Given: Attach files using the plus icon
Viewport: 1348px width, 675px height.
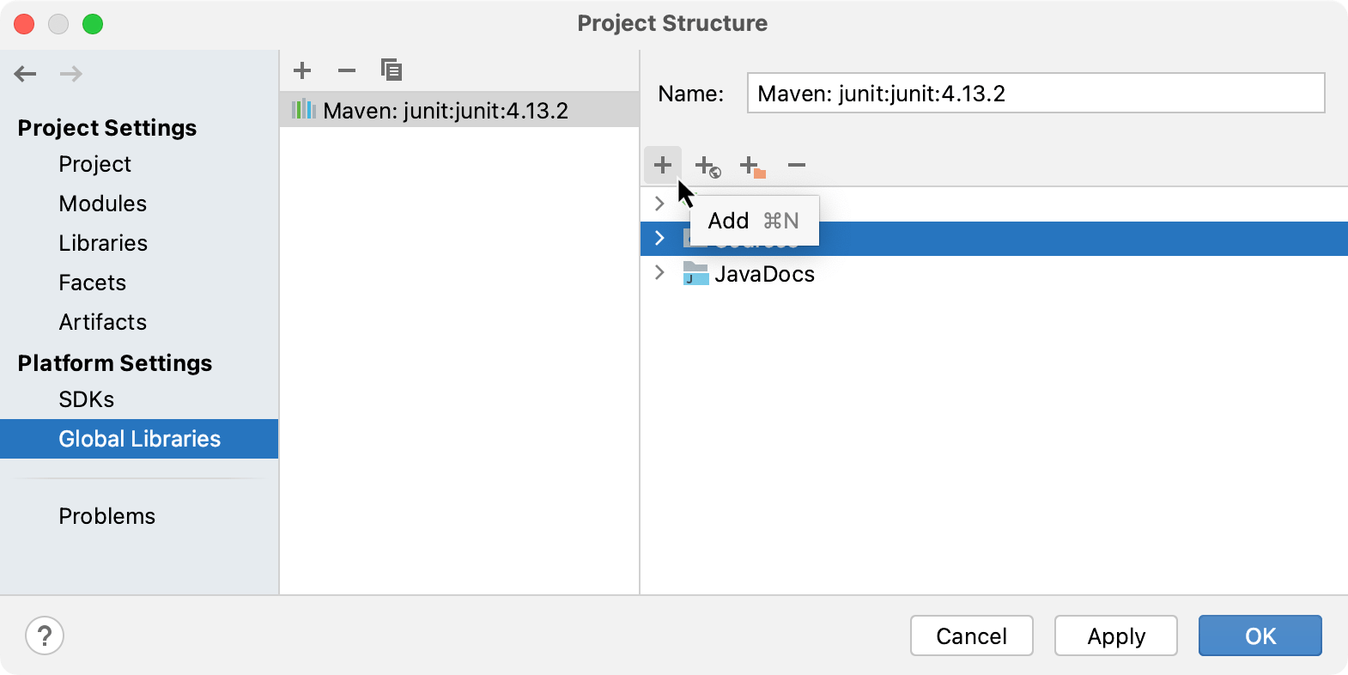Looking at the screenshot, I should pyautogui.click(x=663, y=165).
